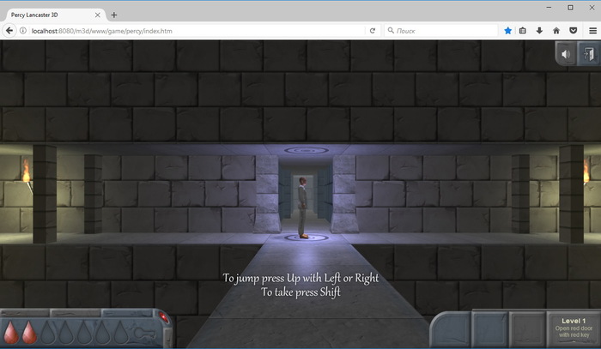Viewport: 601px width, 349px height.
Task: Click the third empty blood drop outline
Action: coord(48,332)
